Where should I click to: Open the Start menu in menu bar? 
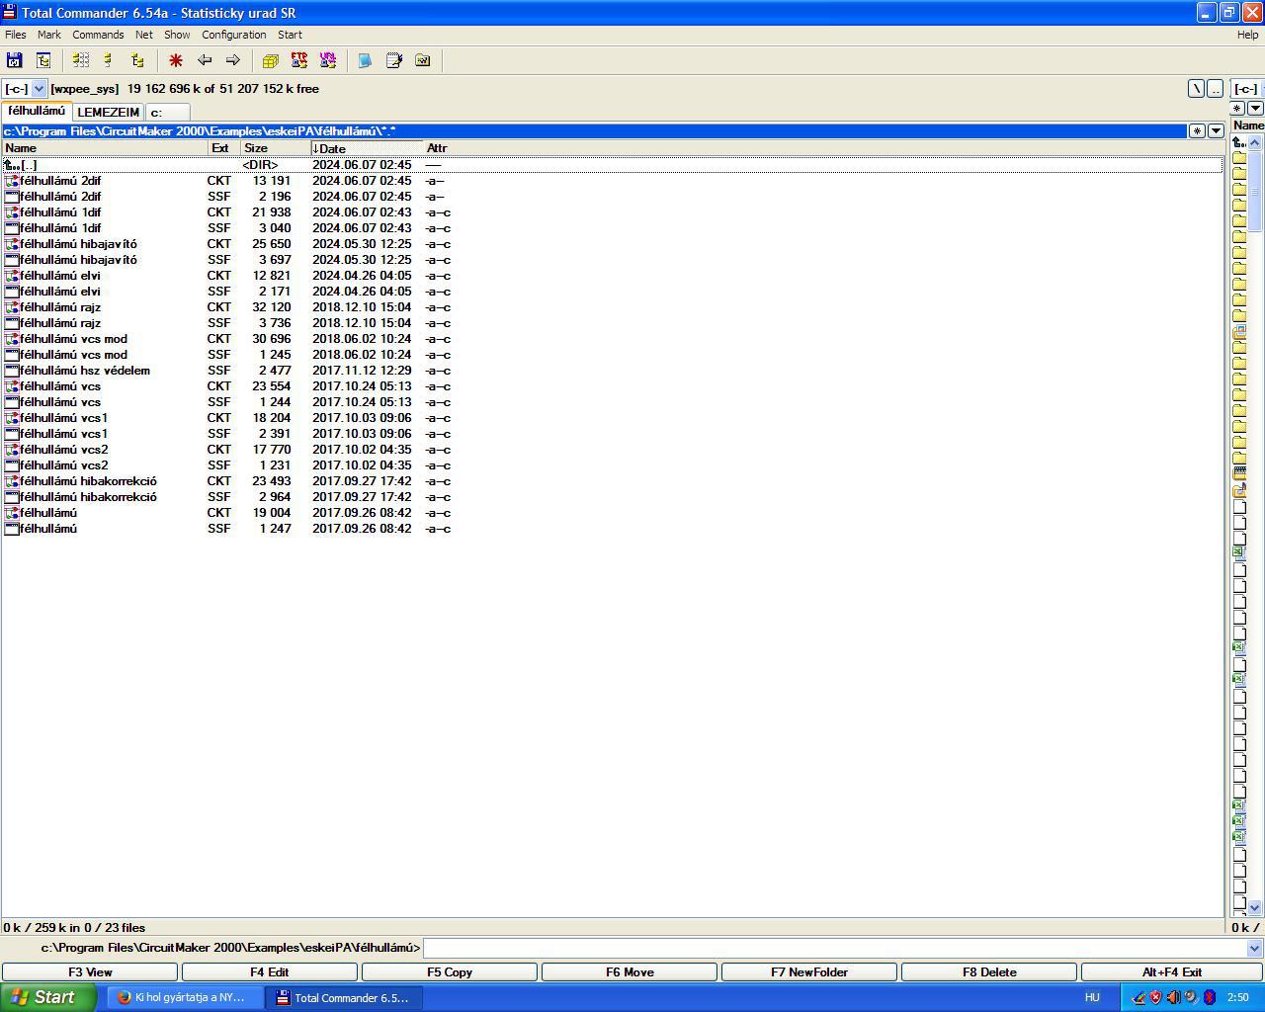coord(290,35)
